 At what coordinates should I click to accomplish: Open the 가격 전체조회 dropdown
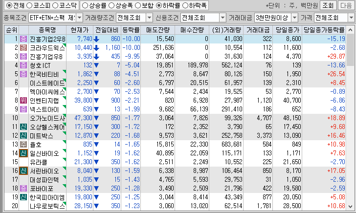(x=351, y=18)
